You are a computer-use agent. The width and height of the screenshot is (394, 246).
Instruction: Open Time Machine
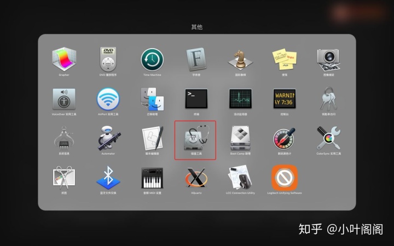click(152, 60)
